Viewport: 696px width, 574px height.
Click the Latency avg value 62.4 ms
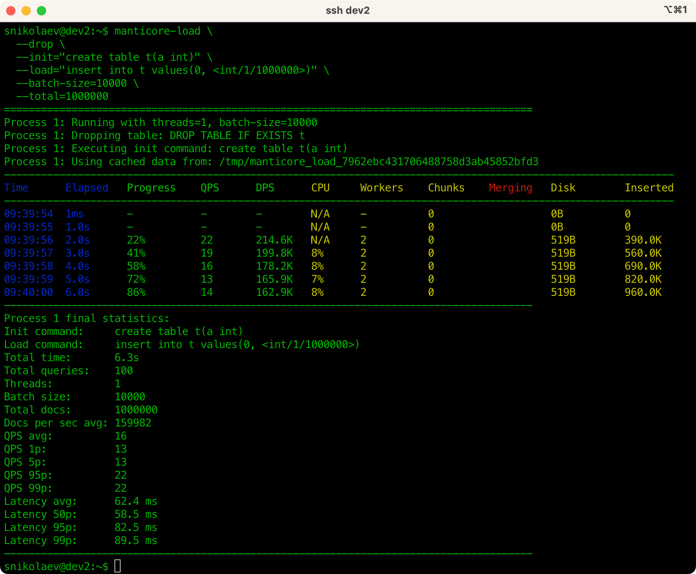click(136, 501)
